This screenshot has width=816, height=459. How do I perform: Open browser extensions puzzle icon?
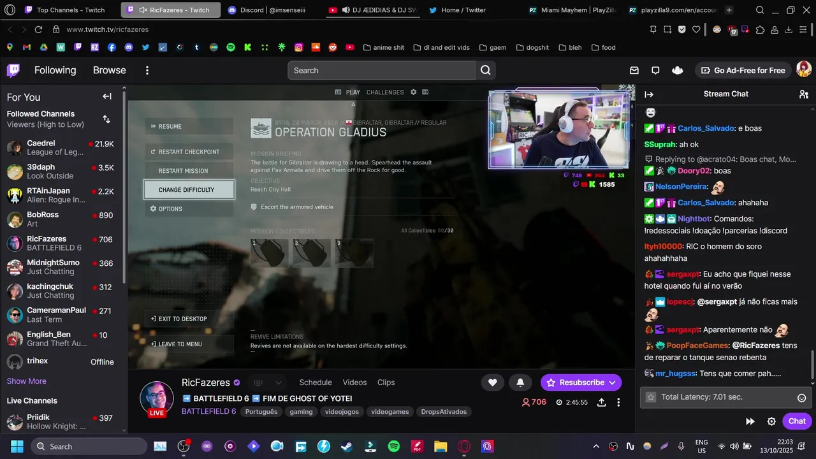[760, 29]
